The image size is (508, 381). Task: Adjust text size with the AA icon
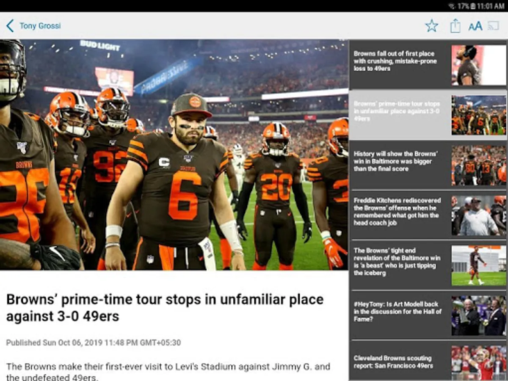point(475,26)
